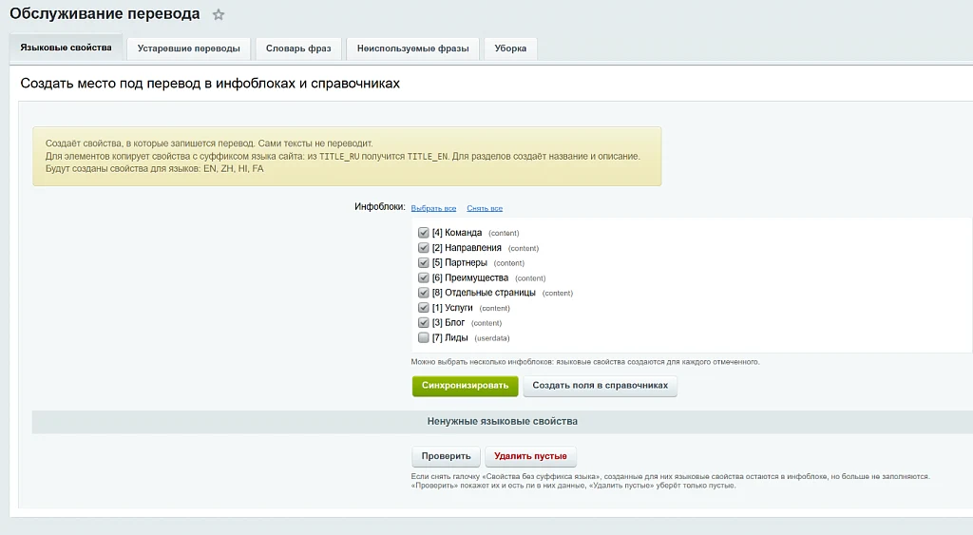This screenshot has width=973, height=535.
Task: Click Создать поля в справочниках button
Action: coord(601,386)
